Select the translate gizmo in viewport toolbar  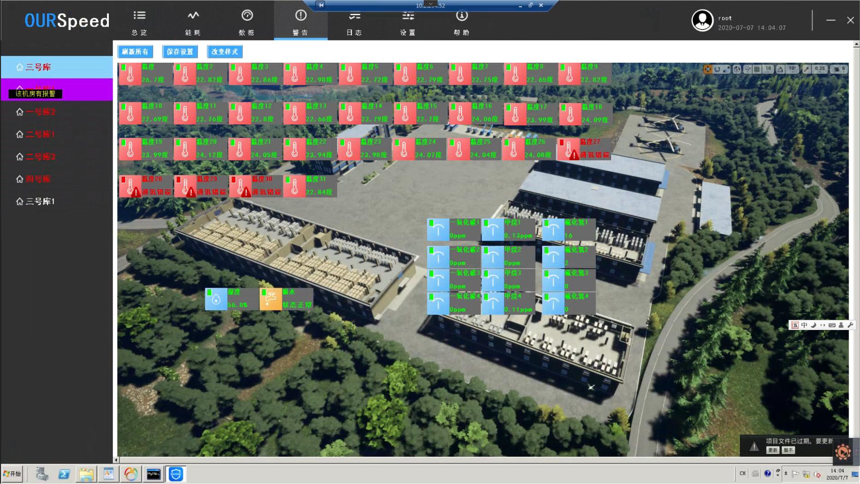pyautogui.click(x=707, y=69)
